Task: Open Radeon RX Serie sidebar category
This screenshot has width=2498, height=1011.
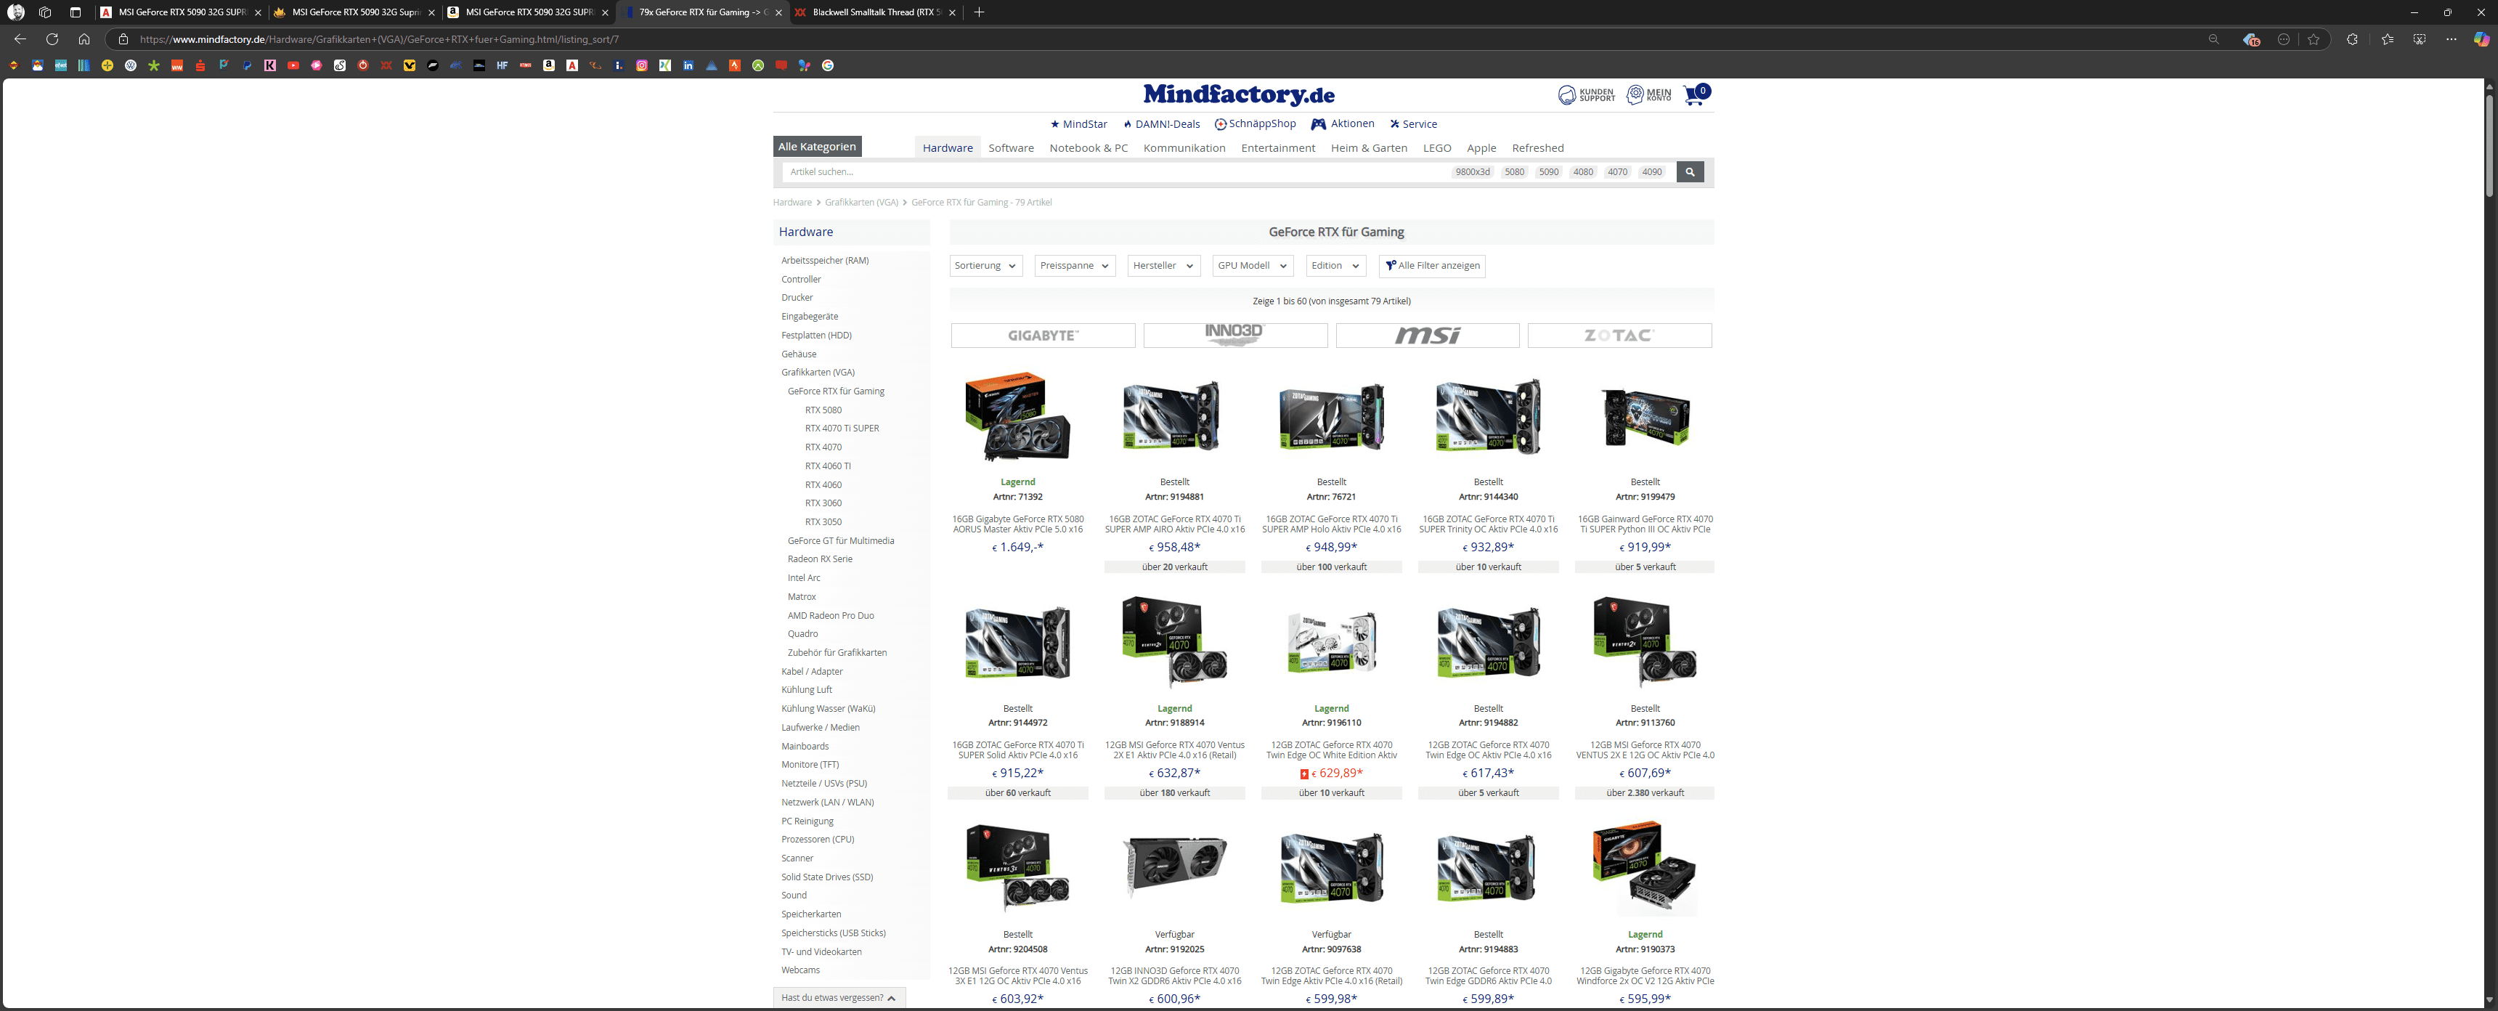Action: tap(819, 559)
